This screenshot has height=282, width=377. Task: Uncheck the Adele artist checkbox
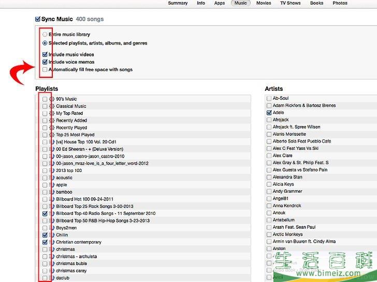point(269,113)
